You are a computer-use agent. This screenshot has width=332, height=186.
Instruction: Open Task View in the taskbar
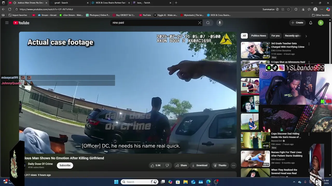click(x=163, y=182)
